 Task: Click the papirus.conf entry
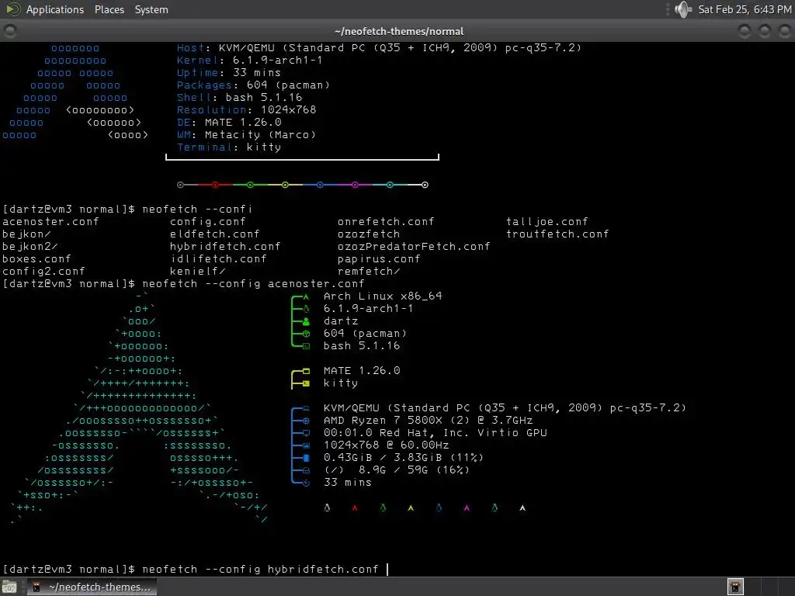(x=379, y=259)
